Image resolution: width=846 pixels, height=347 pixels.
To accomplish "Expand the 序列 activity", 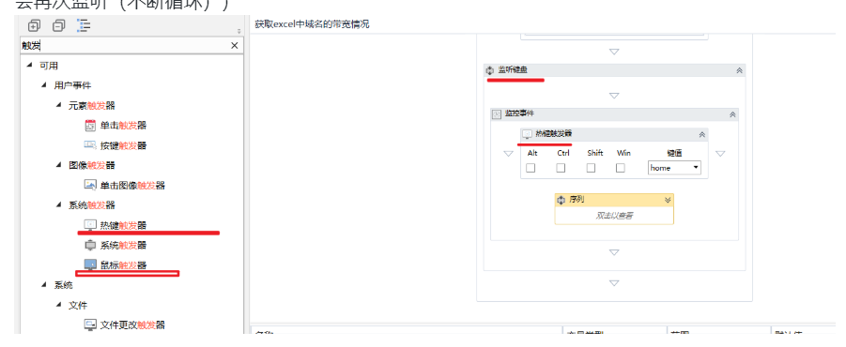I will pyautogui.click(x=668, y=200).
